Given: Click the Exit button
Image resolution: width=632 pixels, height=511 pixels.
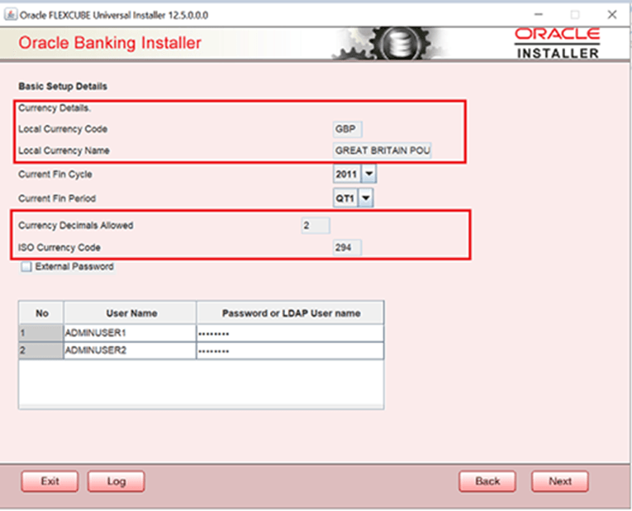Looking at the screenshot, I should (50, 481).
